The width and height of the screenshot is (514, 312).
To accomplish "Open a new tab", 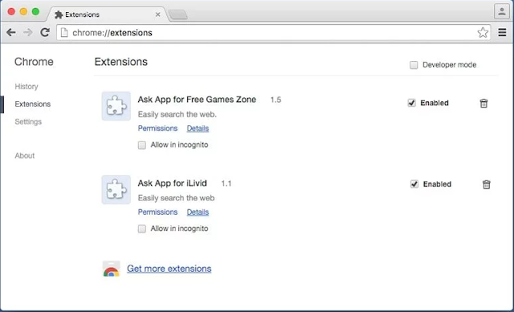I will click(x=177, y=14).
